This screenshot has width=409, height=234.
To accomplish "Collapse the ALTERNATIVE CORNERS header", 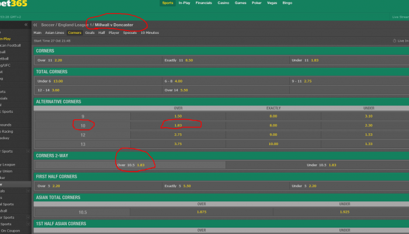I will [x=221, y=102].
